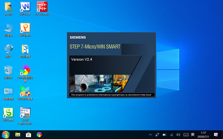Screen dimensions: 223x139
Task: Open File Explorer from the taskbar
Action: (x=18, y=134)
